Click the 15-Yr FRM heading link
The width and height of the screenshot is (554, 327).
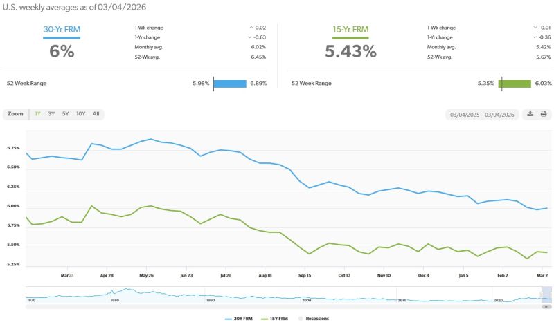pyautogui.click(x=350, y=30)
